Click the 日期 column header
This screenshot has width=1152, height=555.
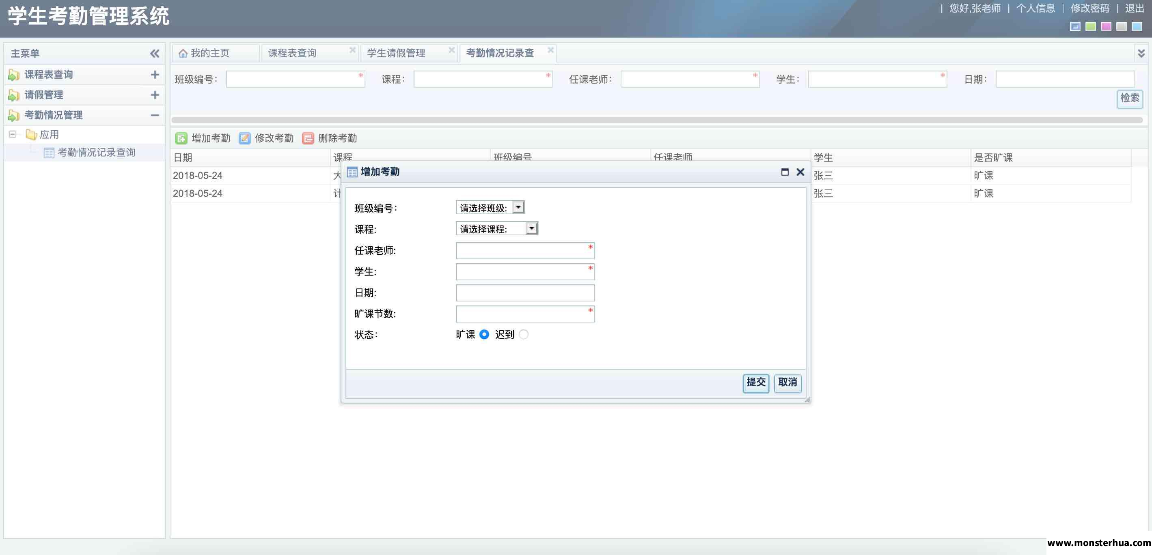coord(250,158)
